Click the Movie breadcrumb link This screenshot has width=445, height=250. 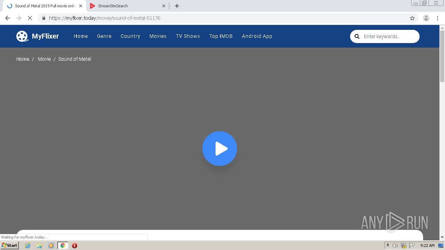point(44,59)
